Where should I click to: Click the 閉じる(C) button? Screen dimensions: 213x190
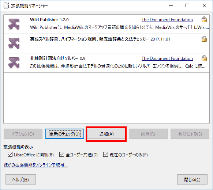[x=192, y=179]
